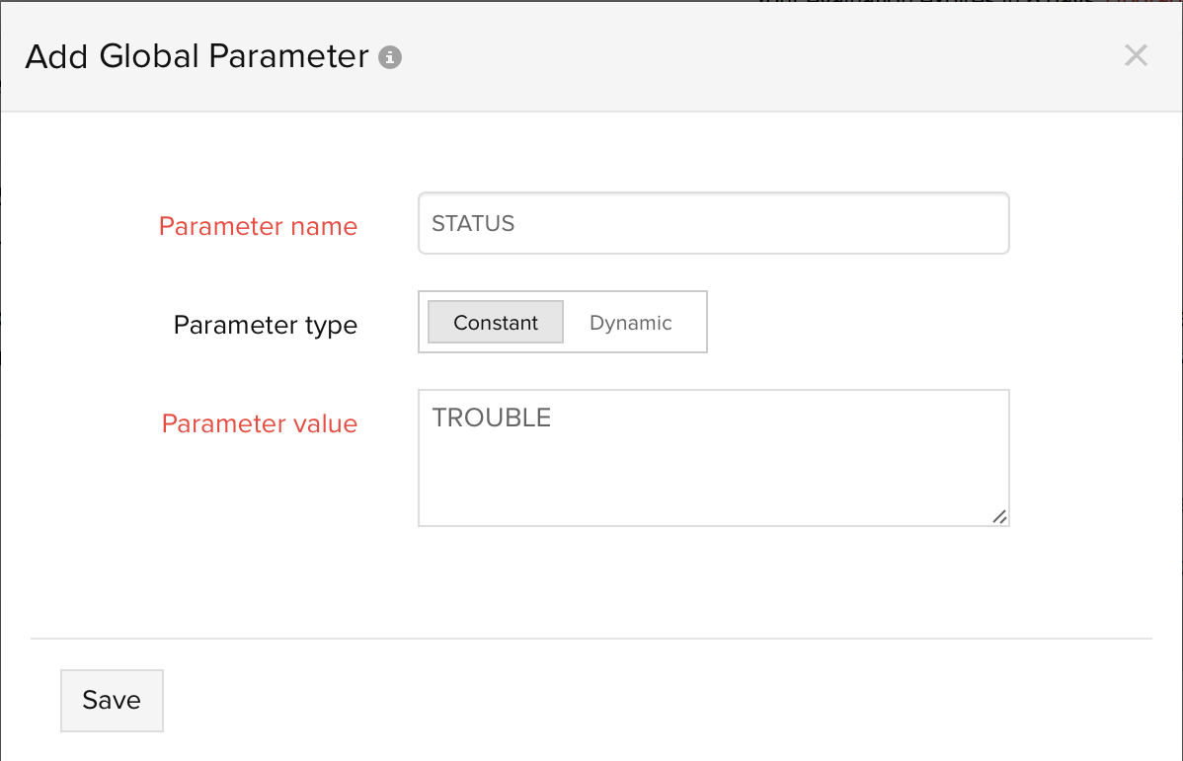Click inside the Parameter value text area
1183x761 pixels.
713,457
